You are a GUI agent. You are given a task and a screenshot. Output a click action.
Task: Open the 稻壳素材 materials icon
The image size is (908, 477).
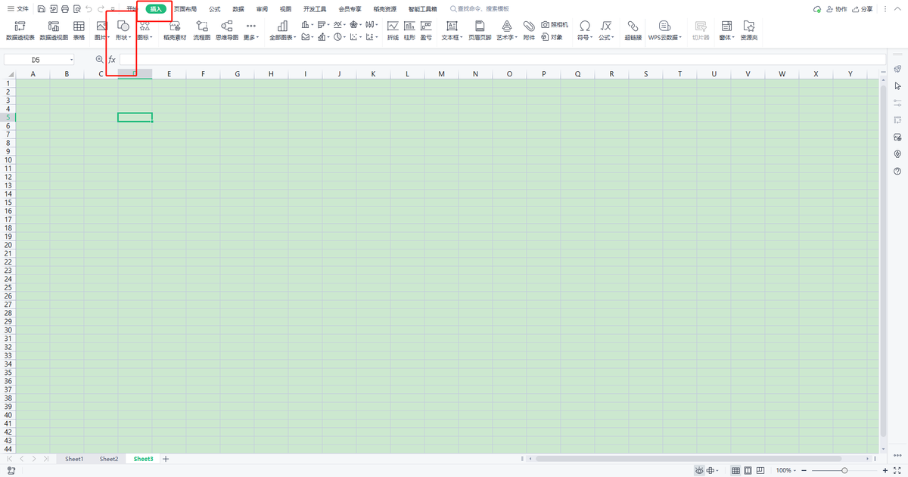(x=175, y=30)
